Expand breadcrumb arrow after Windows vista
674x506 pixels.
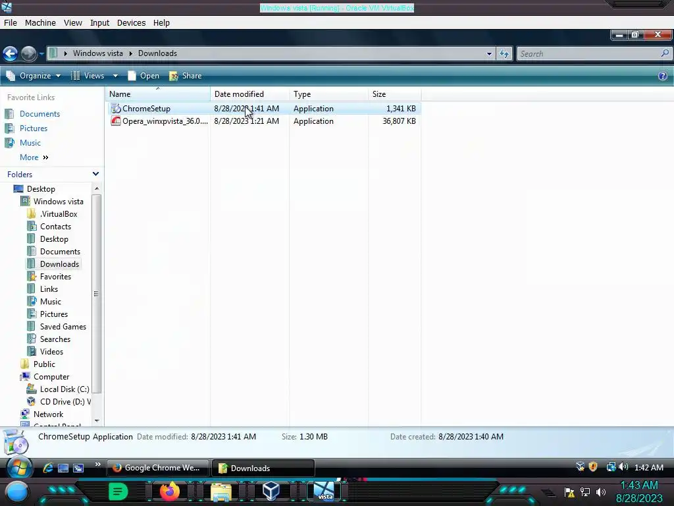tap(131, 53)
